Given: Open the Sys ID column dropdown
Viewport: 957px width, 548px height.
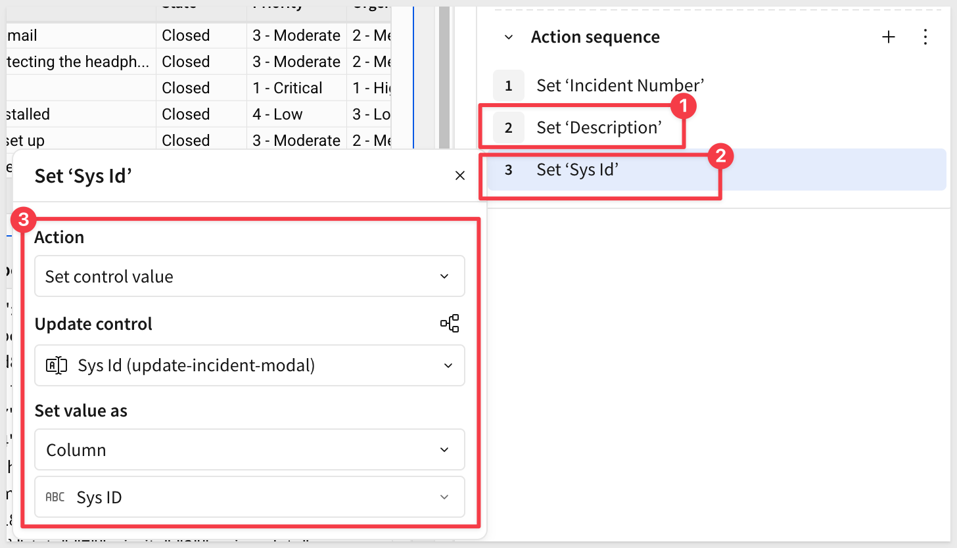Looking at the screenshot, I should (249, 497).
